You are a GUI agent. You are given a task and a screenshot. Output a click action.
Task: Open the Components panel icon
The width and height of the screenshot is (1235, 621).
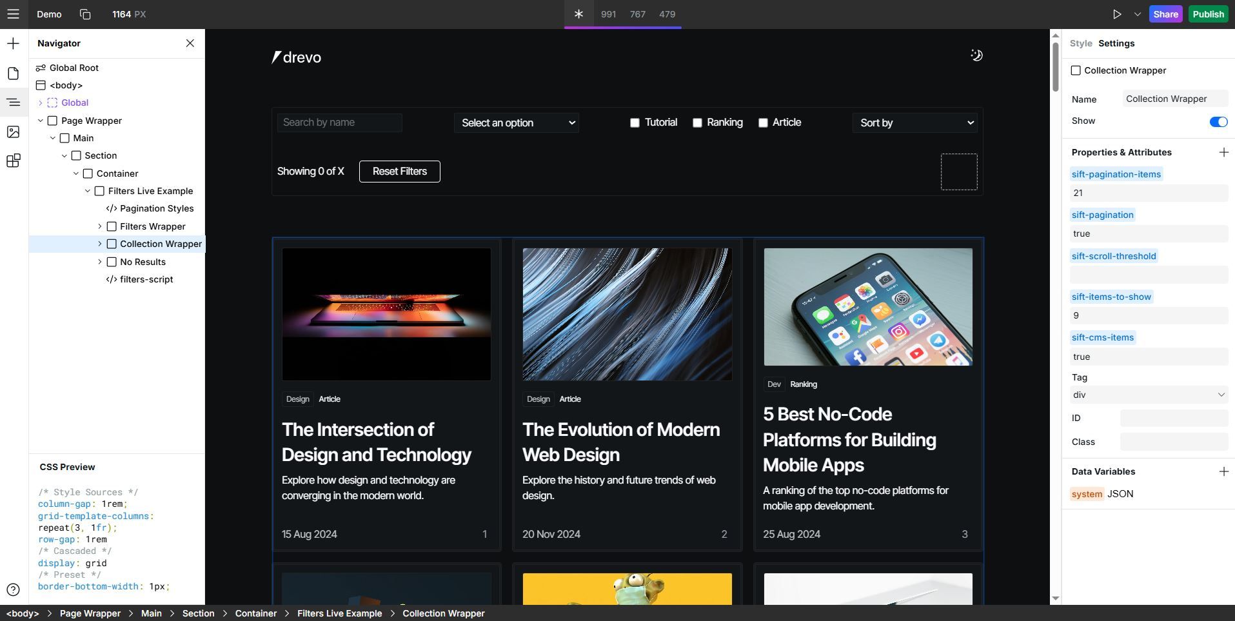[x=13, y=161]
